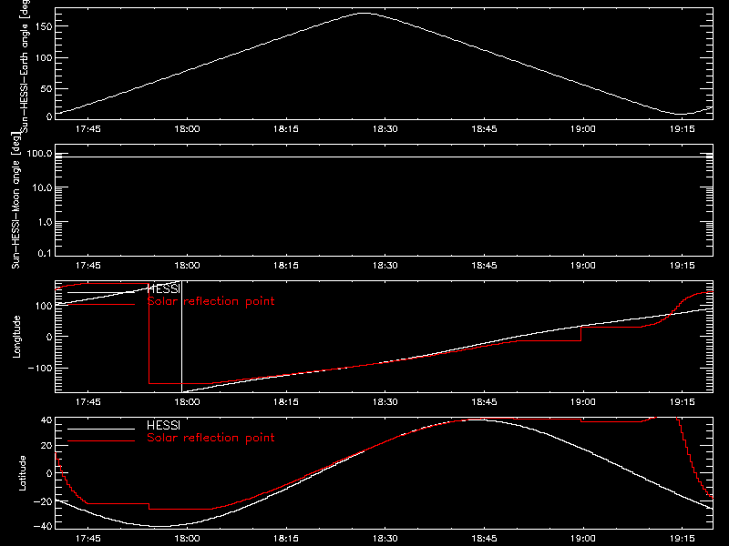Click the 20 tick on Latitude axis

46,446
